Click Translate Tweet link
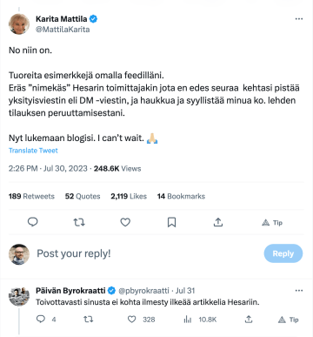 [x=33, y=151]
